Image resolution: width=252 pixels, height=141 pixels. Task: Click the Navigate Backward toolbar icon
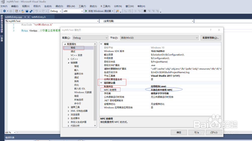point(5,11)
